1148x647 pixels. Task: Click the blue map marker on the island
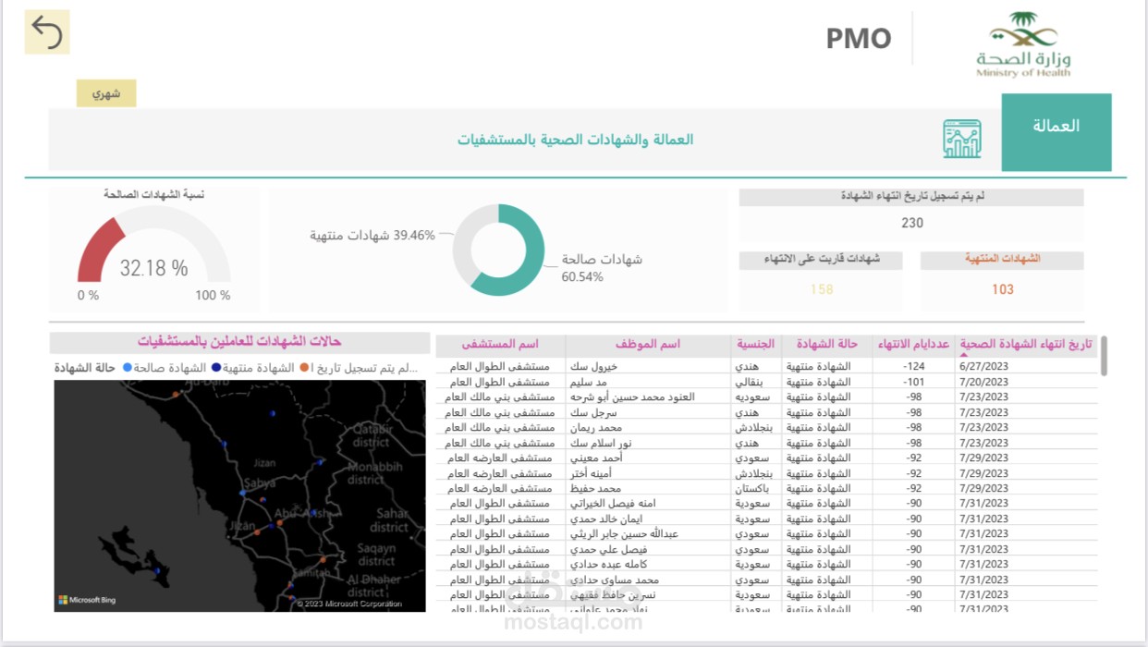pyautogui.click(x=157, y=571)
